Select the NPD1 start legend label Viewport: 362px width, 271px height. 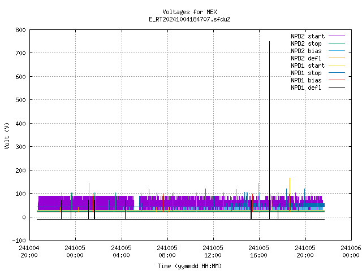click(308, 65)
